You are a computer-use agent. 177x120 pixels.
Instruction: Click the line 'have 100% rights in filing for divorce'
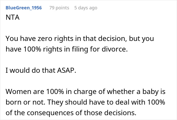coord(67,49)
